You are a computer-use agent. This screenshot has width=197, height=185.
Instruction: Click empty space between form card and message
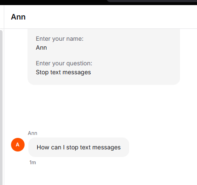pos(99,107)
